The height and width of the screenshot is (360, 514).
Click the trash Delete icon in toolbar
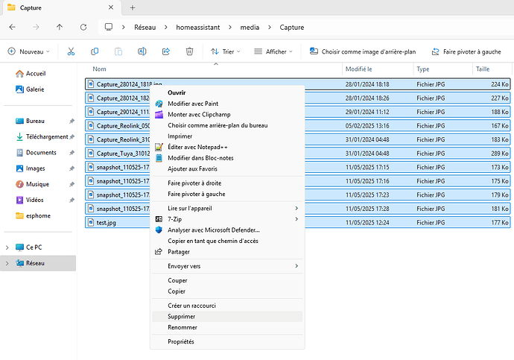click(x=189, y=51)
